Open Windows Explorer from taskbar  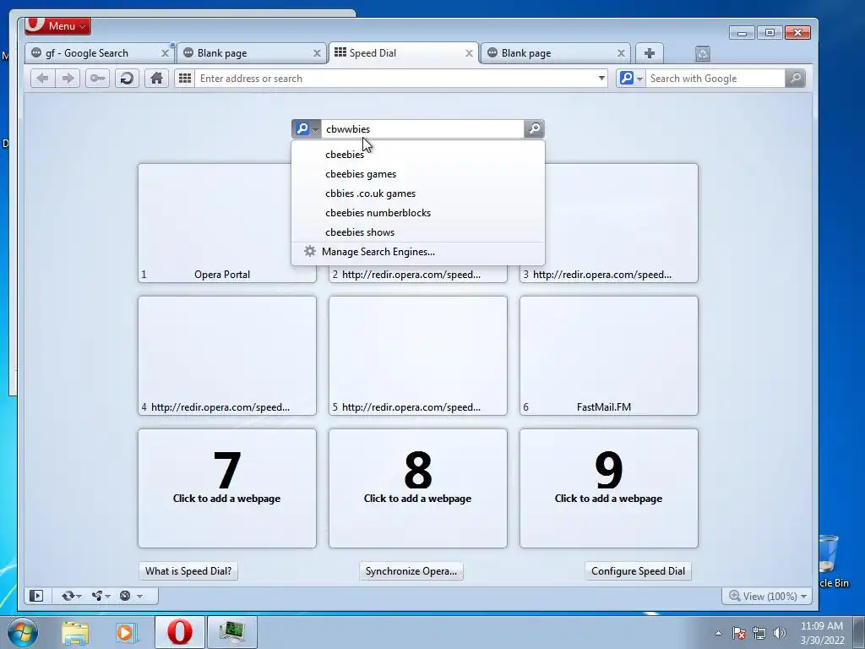pos(75,632)
